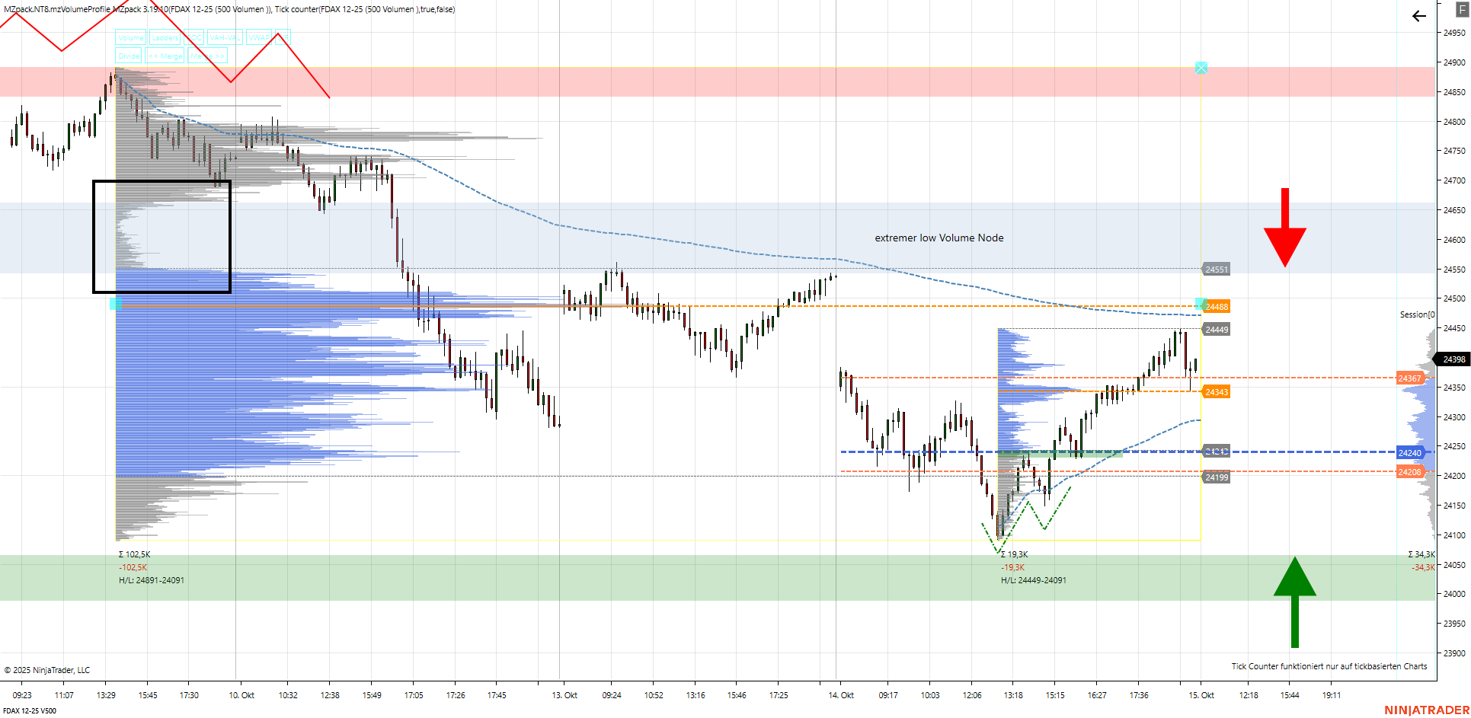The image size is (1471, 718).
Task: Click the cyan square anchor on the orange POC line
Action: [x=116, y=305]
